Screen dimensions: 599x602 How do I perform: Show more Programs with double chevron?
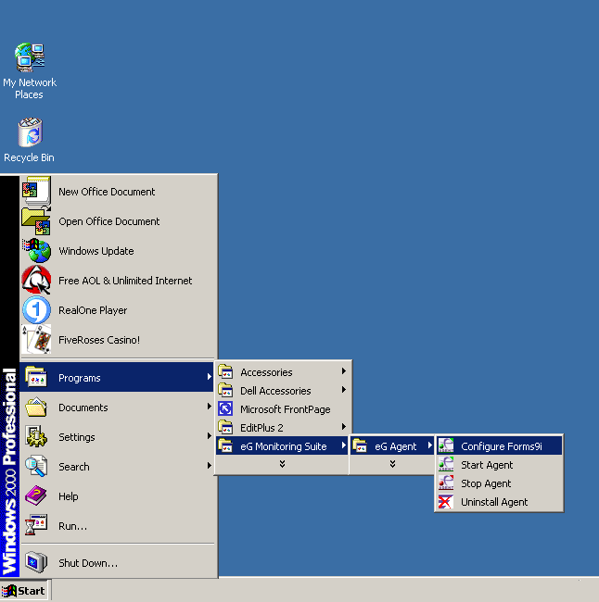(282, 464)
